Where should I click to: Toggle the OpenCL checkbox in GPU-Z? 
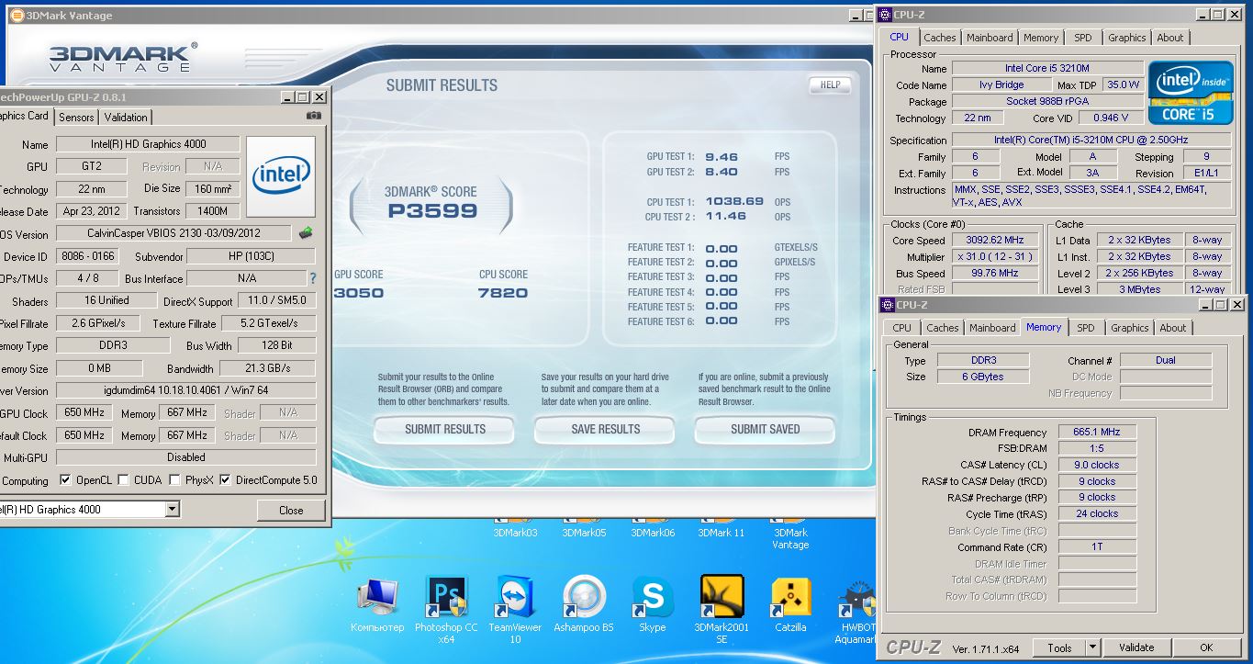65,479
